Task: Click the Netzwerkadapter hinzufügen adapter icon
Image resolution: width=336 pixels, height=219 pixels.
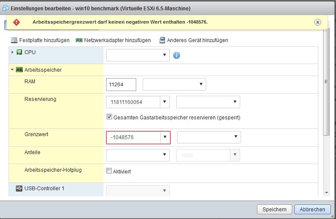Action: pos(79,40)
